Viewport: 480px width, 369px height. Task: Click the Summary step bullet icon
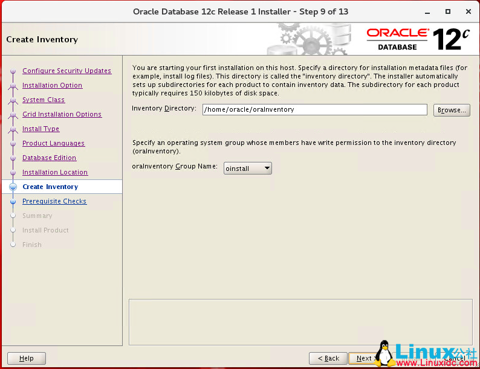(13, 216)
